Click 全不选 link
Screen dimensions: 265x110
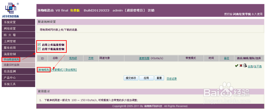pyautogui.click(x=258, y=67)
